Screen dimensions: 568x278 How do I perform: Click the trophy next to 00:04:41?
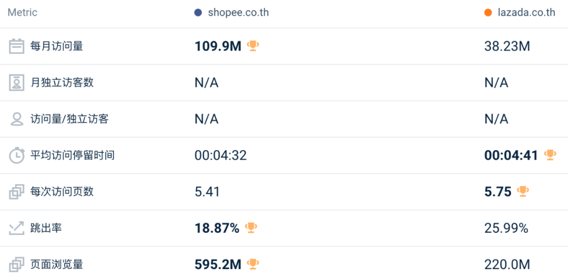click(x=550, y=155)
